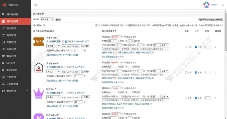Open 协议内容(305) link
227x119 pixels.
(82, 41)
